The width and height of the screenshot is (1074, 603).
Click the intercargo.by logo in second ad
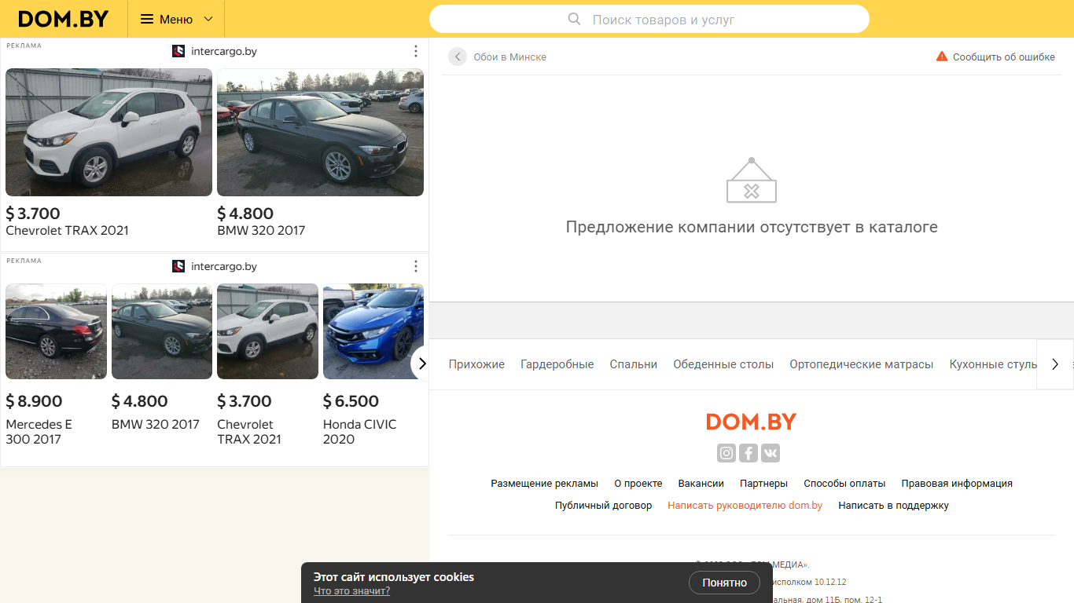coord(178,266)
